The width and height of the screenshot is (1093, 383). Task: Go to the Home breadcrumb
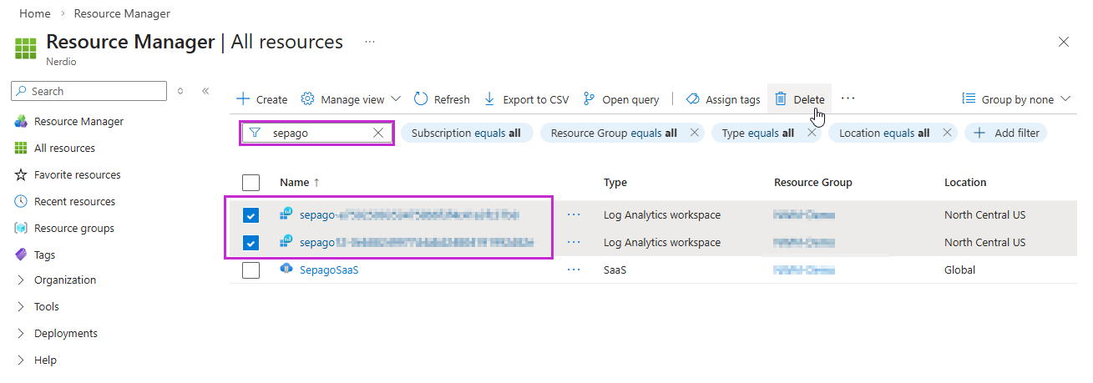tap(34, 13)
